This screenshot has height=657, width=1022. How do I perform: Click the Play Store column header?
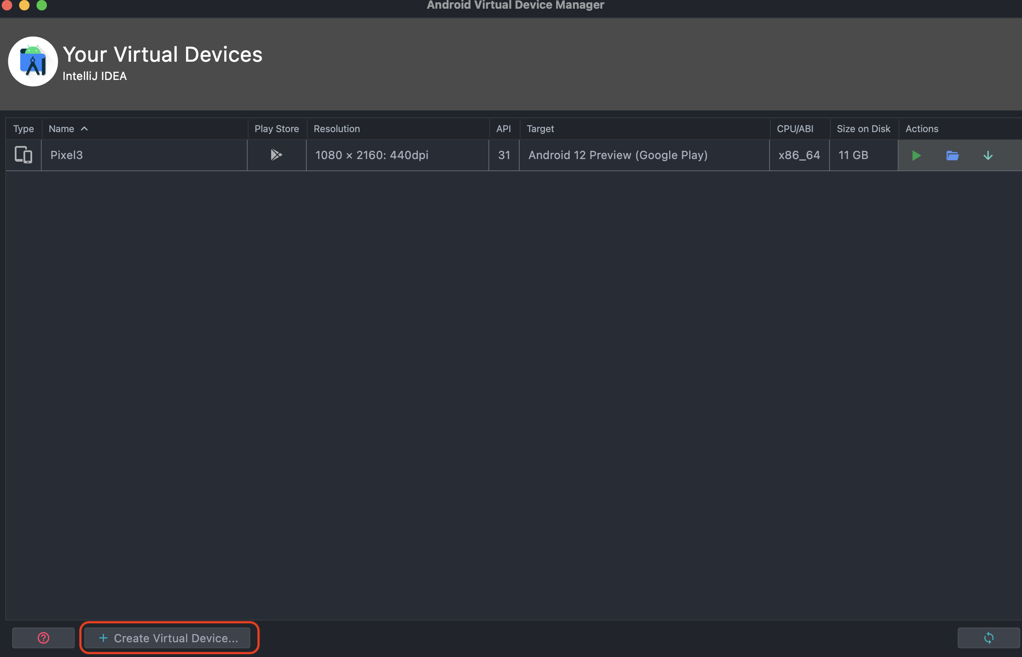tap(276, 129)
